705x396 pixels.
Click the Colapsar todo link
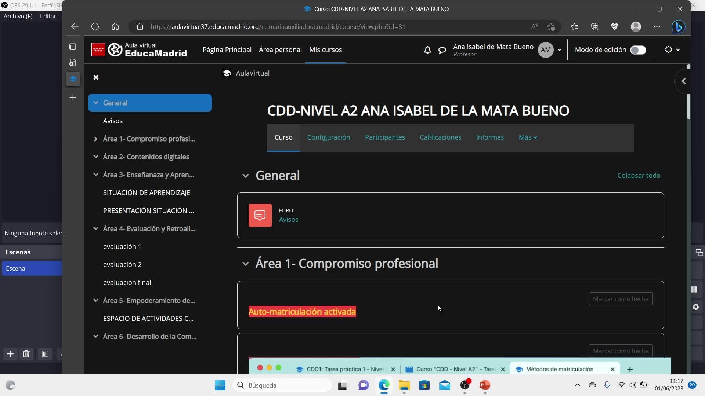coord(639,176)
